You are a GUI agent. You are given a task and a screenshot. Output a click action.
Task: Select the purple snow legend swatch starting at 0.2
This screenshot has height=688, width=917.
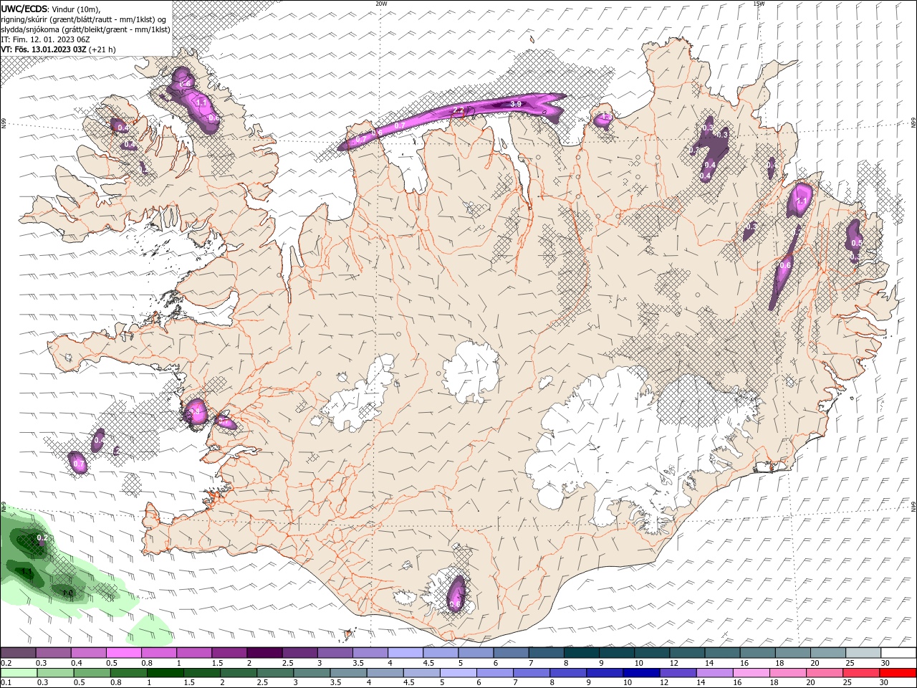click(18, 653)
